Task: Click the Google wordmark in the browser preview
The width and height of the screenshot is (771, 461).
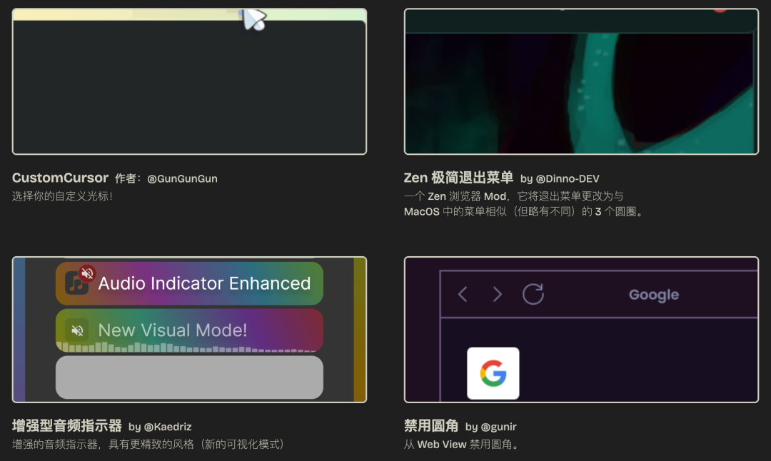Action: [653, 294]
